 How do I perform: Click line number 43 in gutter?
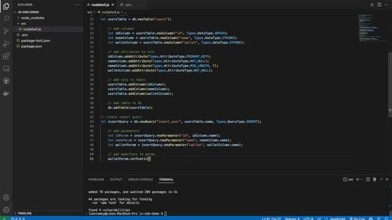91,122
